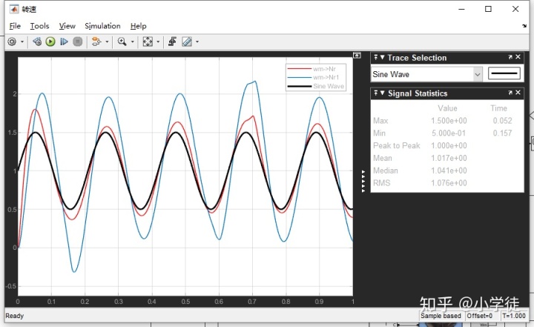Click the T=1.000 status field
This screenshot has width=534, height=327.
514,316
